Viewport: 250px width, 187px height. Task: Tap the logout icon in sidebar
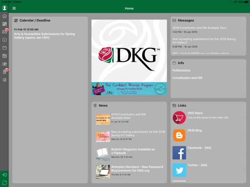5,175
